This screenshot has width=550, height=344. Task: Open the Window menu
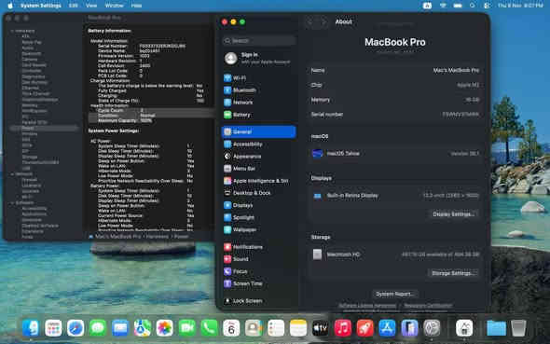pos(115,6)
